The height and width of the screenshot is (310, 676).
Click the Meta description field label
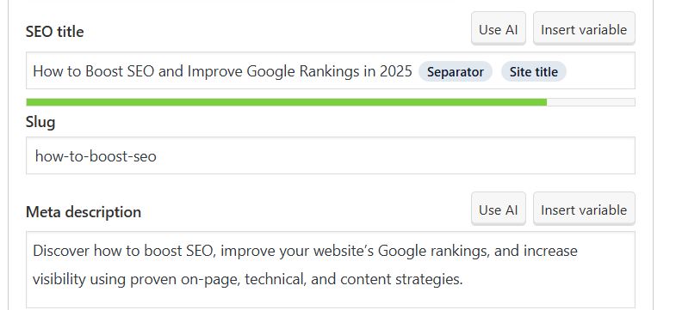[84, 211]
